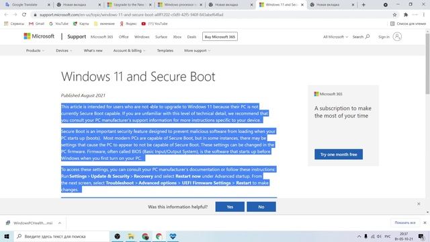Viewport: 430px width, 242px height.
Task: Open Surface in top navigation
Action: coord(161,37)
